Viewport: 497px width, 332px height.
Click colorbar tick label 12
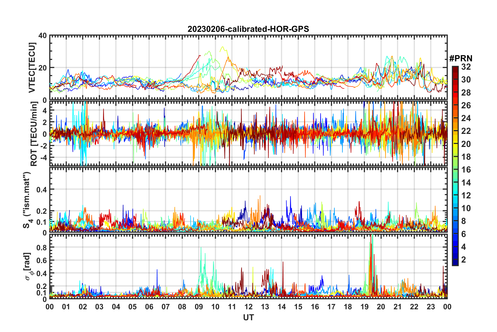[466, 195]
